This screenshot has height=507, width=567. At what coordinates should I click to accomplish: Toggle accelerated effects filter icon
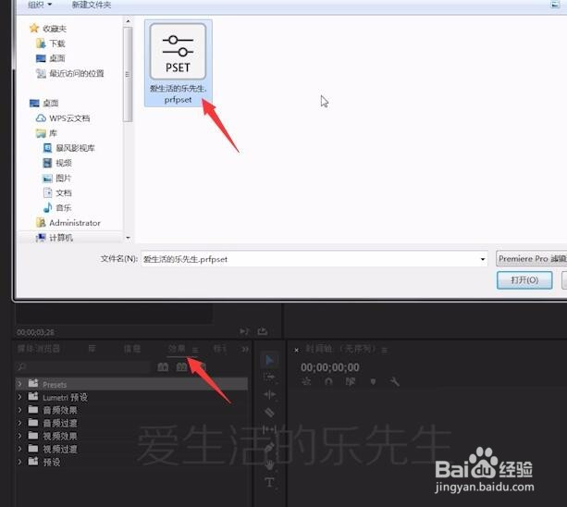click(x=163, y=367)
